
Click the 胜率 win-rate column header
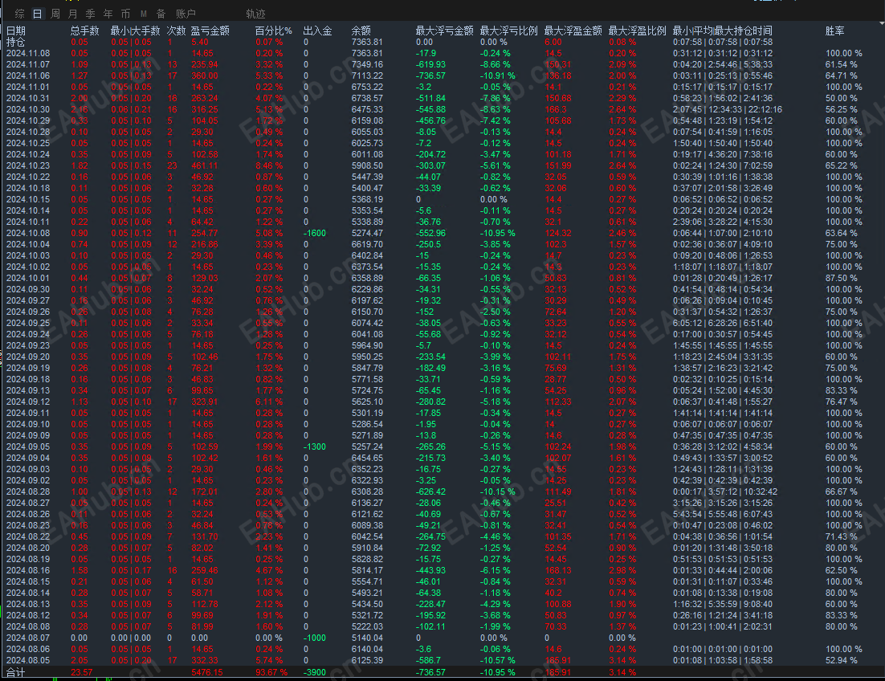point(834,31)
